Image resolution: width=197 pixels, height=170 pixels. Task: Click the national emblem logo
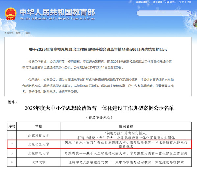point(11,14)
